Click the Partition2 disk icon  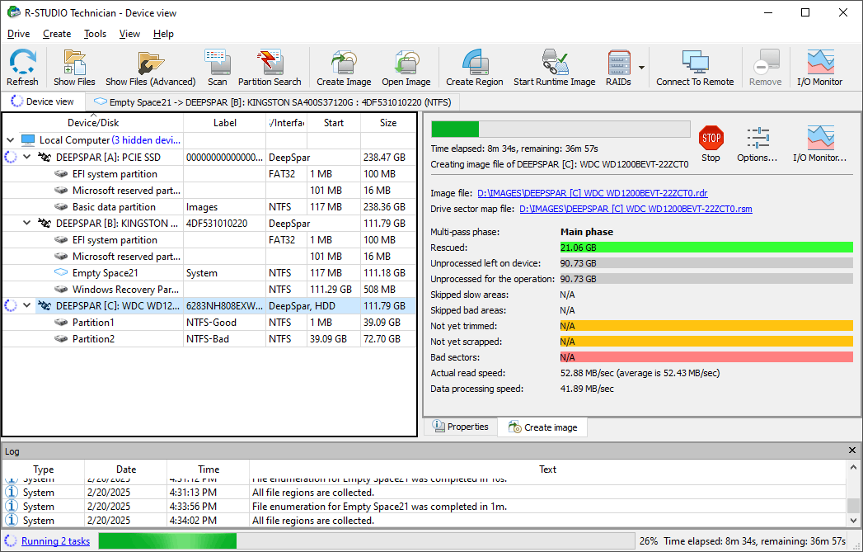(x=60, y=339)
